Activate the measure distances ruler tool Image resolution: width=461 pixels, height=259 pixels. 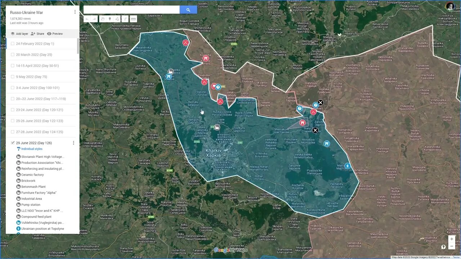pyautogui.click(x=133, y=19)
